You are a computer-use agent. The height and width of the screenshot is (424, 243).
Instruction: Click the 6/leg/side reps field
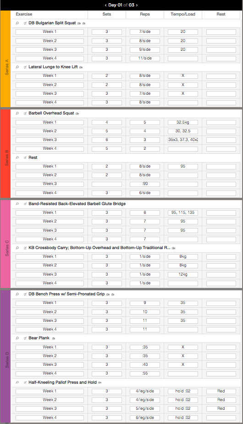[x=145, y=418]
